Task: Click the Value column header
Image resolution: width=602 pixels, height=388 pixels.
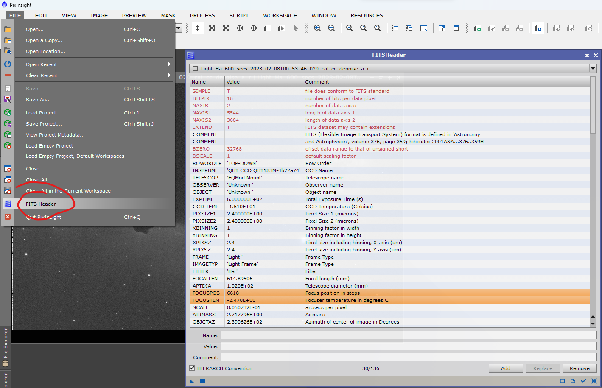Action: tap(264, 82)
